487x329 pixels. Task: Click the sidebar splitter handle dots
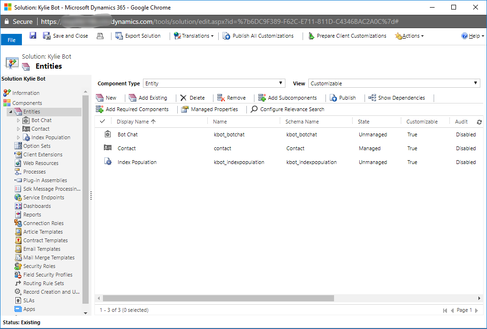pos(91,195)
